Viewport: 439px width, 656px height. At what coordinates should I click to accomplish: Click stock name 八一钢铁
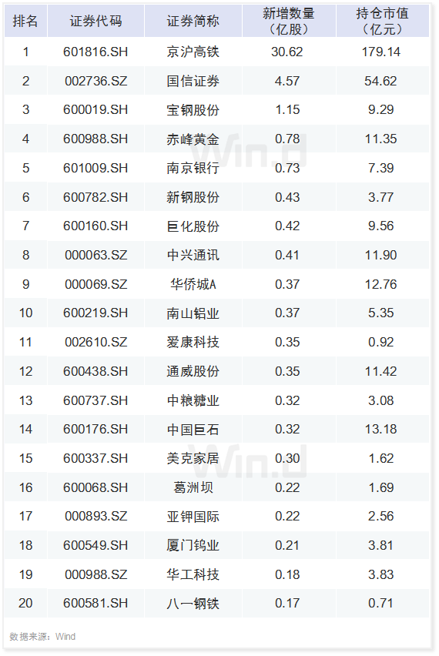[x=193, y=604]
